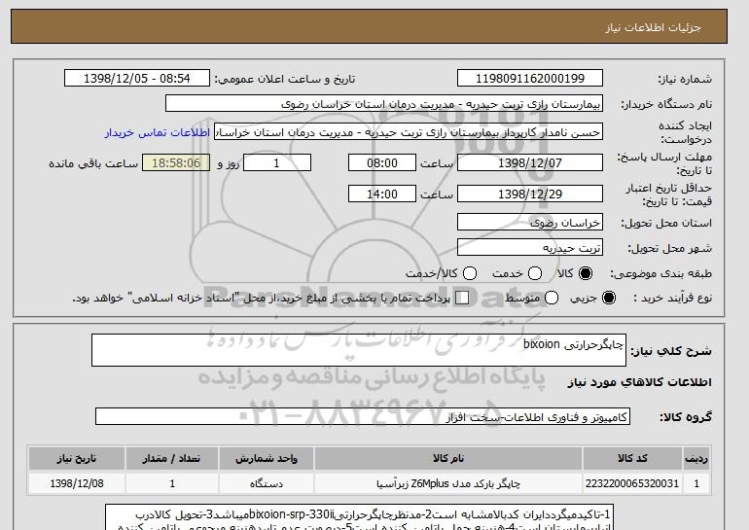The height and width of the screenshot is (530, 749).
Task: Click the unit cell دستگاه
Action: coord(267,483)
